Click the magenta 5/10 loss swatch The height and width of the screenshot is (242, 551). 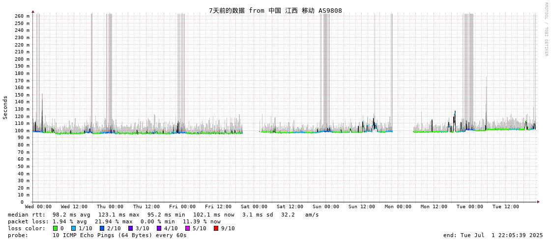[x=187, y=229]
